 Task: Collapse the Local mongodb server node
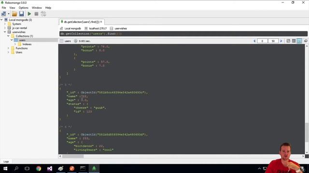pyautogui.click(x=1, y=20)
